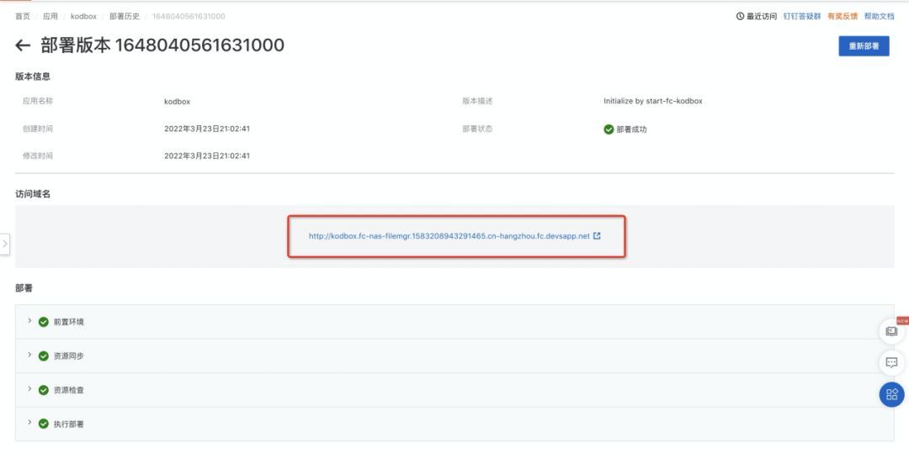Screen dimensions: 909x459
Task: Click the 1648040561631000 breadcrumb text
Action: tap(189, 16)
